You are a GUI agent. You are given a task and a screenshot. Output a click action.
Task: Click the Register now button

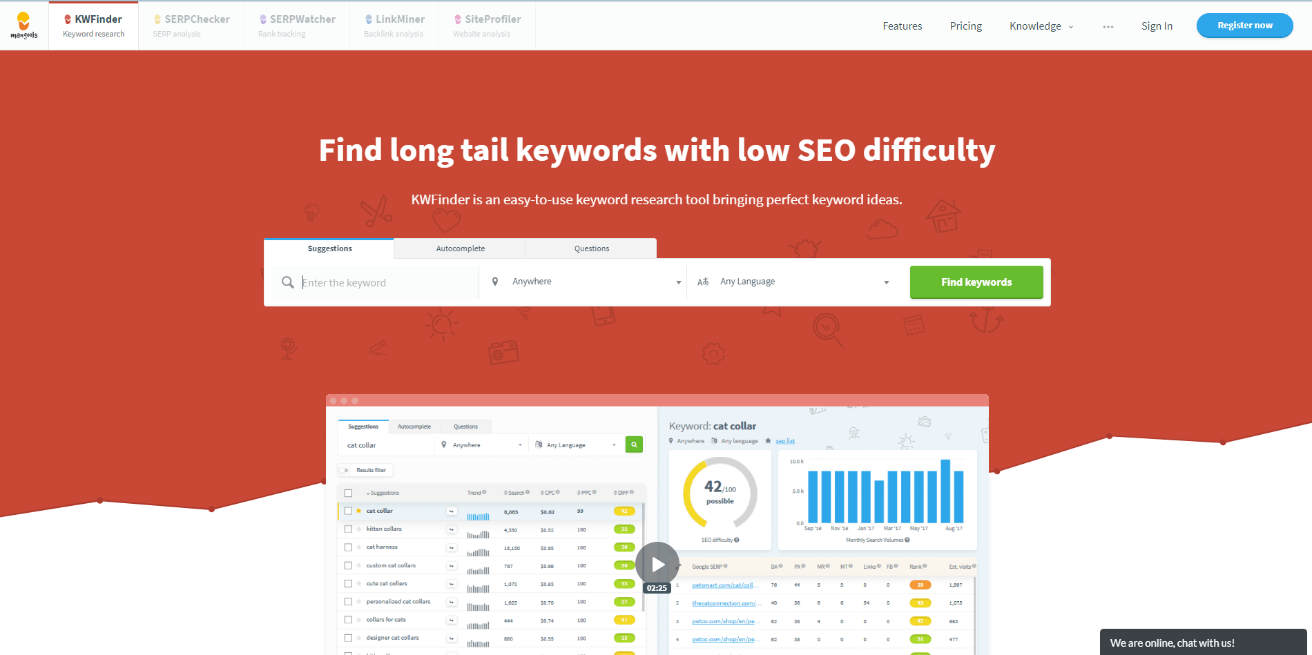[x=1244, y=26]
